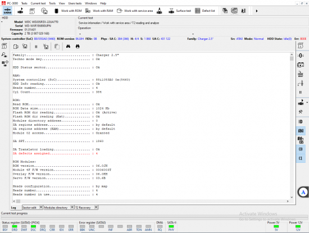Close the T2 Recovery tab
Viewport: 309px width, 233px height.
96,207
